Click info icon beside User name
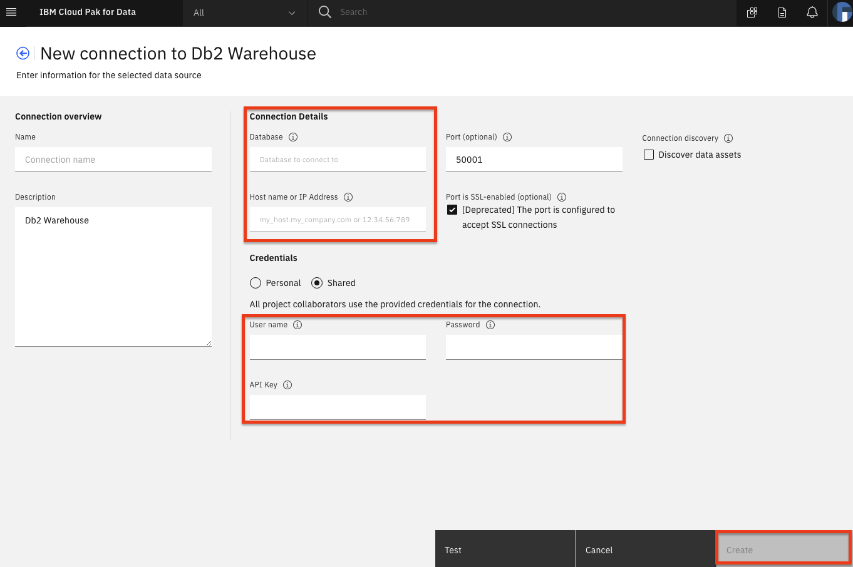The width and height of the screenshot is (853, 567). (297, 325)
